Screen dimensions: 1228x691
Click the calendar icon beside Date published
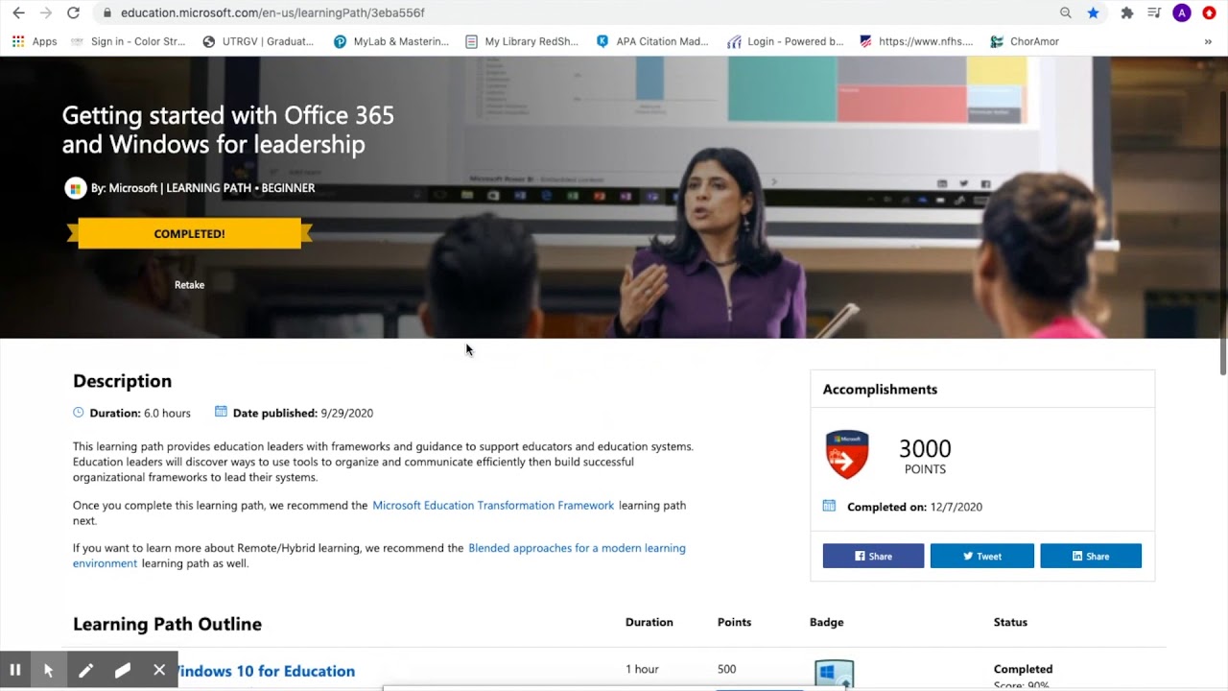pyautogui.click(x=221, y=412)
